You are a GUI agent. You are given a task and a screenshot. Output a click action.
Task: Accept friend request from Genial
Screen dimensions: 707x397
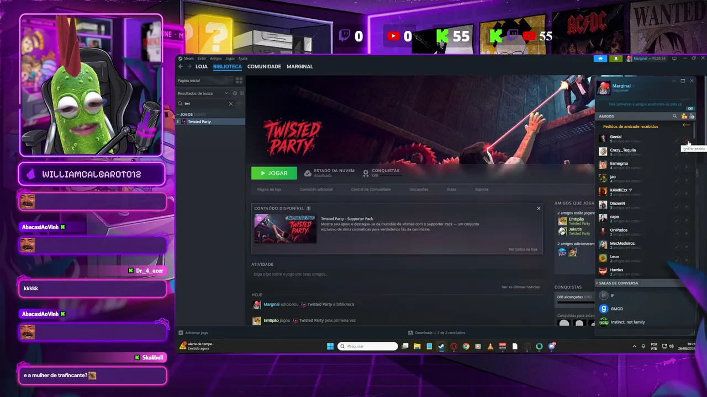click(x=677, y=140)
